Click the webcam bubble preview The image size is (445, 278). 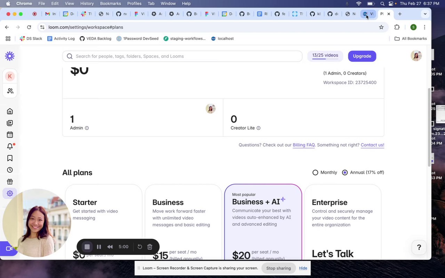point(37,223)
